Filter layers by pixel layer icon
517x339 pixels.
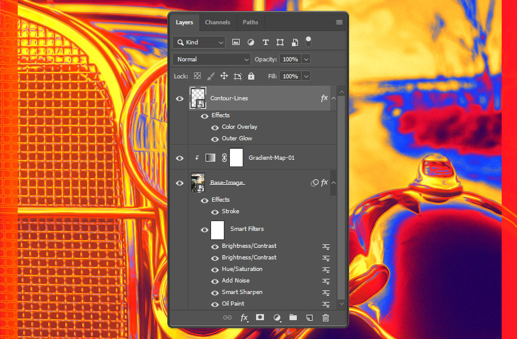pos(236,42)
